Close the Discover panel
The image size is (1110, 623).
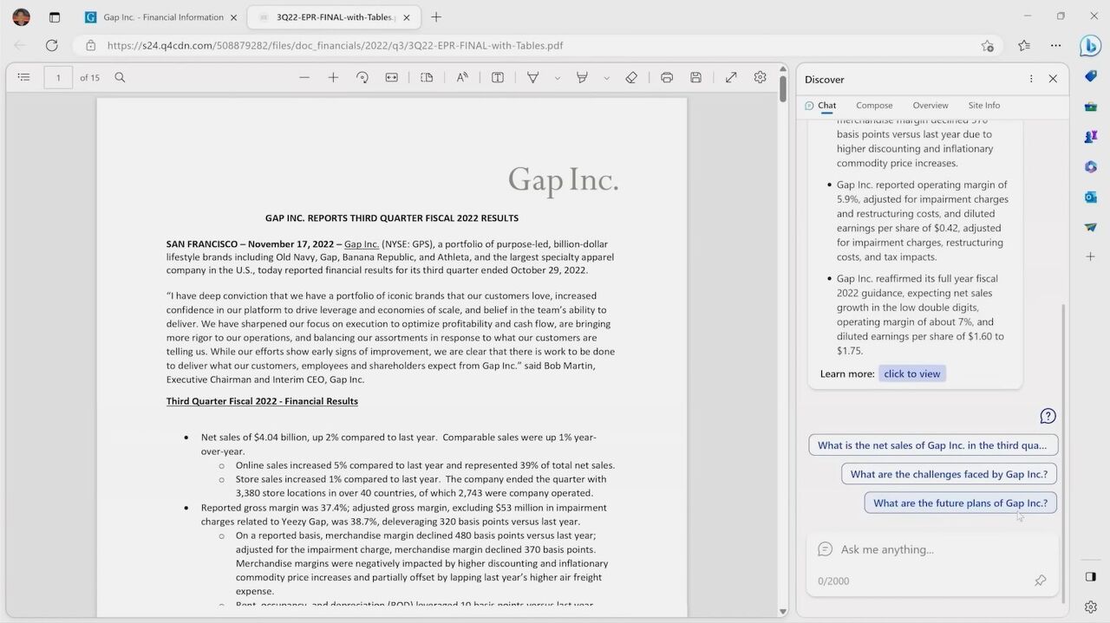coord(1053,79)
